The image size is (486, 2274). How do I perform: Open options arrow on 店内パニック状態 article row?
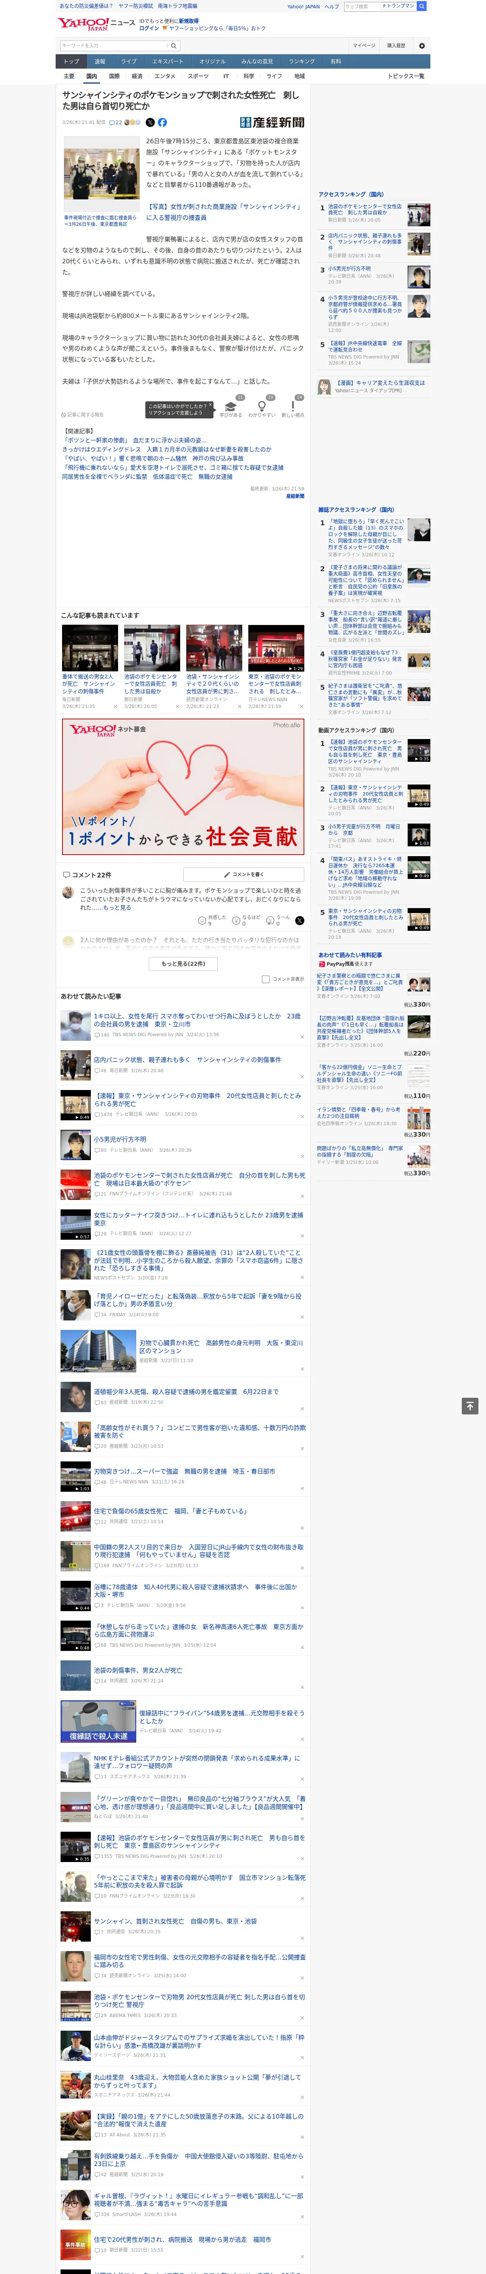pyautogui.click(x=302, y=1078)
